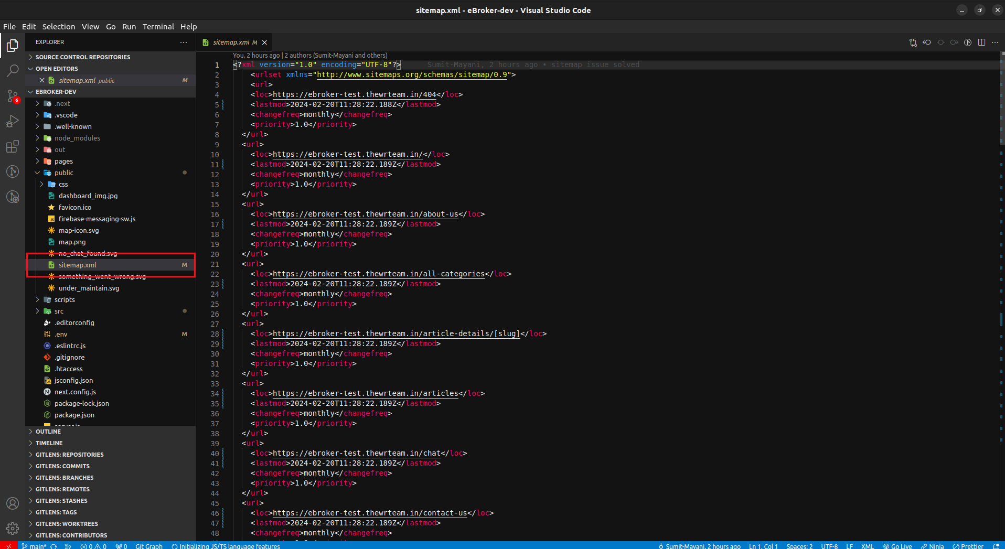The image size is (1005, 549).
Task: Open the Edit menu
Action: pos(29,27)
